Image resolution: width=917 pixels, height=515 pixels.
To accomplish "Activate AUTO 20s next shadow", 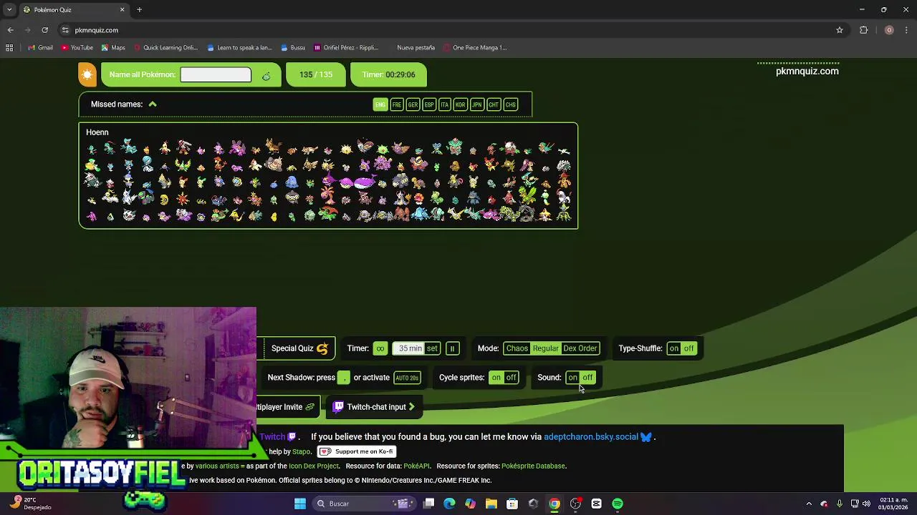I will point(407,378).
